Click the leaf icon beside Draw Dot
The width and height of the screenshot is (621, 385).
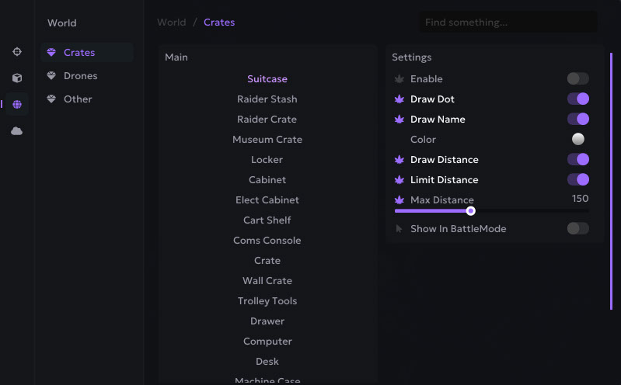399,99
